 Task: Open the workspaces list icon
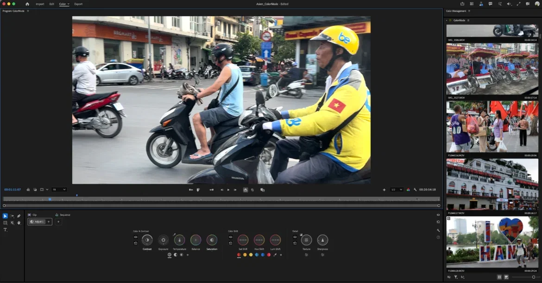tap(472, 4)
